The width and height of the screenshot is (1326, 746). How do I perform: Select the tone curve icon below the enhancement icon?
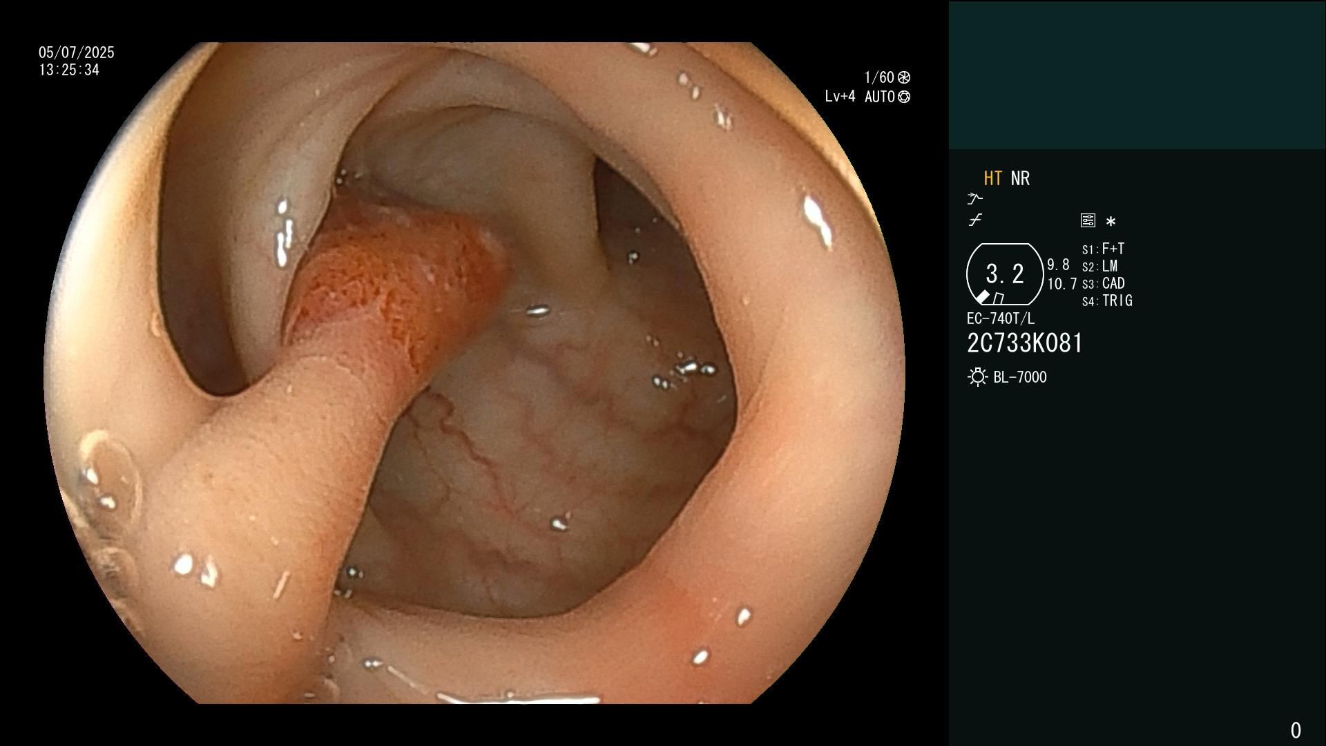[x=975, y=220]
